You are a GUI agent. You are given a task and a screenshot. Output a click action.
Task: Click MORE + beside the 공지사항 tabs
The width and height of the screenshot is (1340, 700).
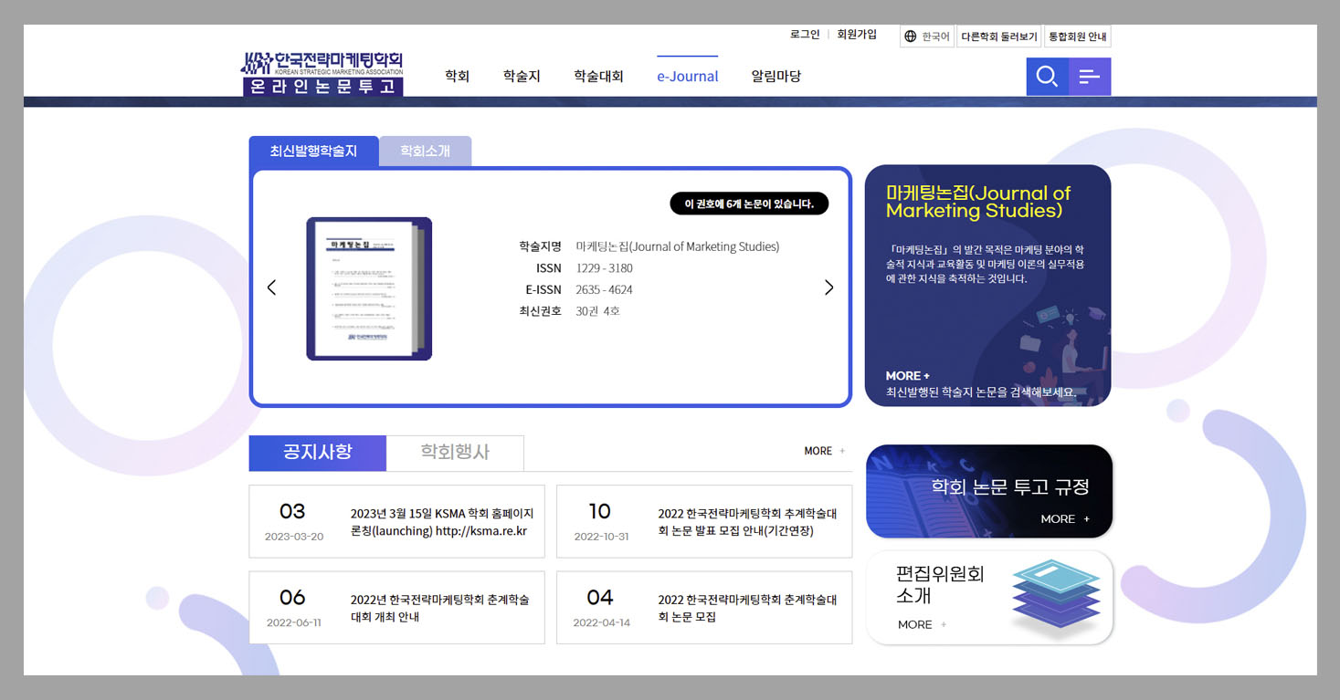coord(825,451)
